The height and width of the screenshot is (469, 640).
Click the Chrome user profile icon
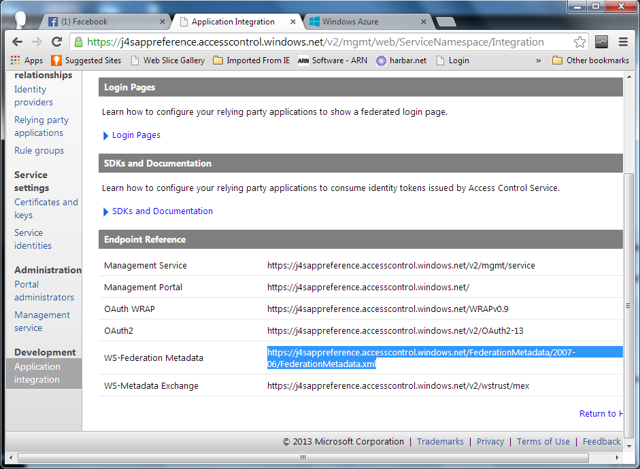[x=20, y=19]
